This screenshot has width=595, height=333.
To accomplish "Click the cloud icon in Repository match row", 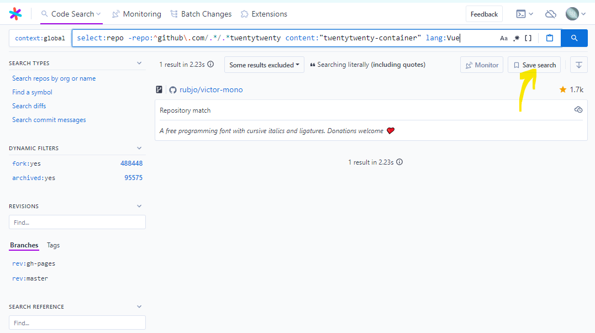I will click(x=578, y=110).
